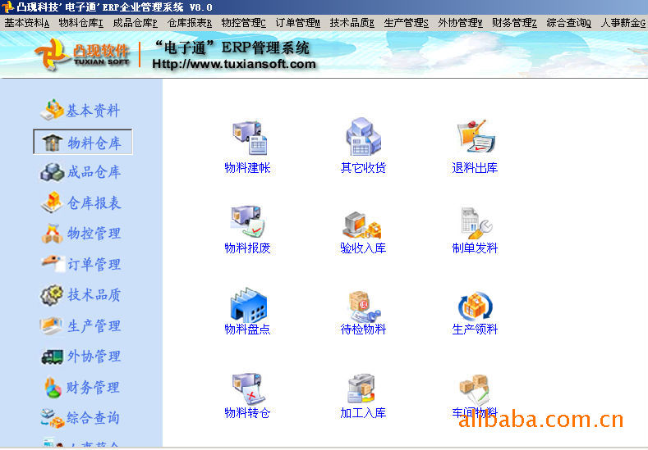Open the 物料盘点 factory icon
The height and width of the screenshot is (450, 648).
point(246,305)
